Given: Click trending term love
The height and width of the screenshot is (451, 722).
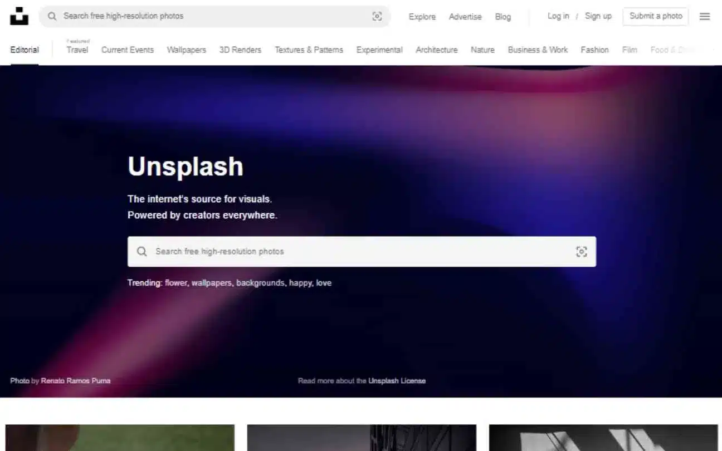Looking at the screenshot, I should (324, 283).
